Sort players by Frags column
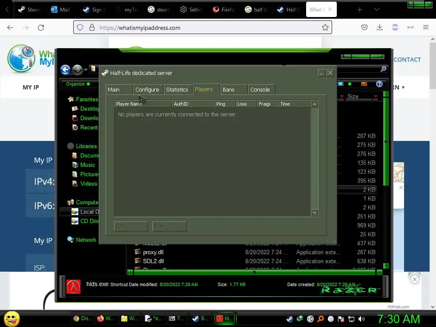Viewport: 436px width, 327px height. [267, 104]
